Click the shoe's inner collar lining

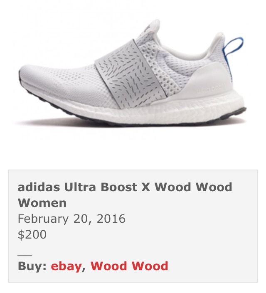tap(187, 49)
